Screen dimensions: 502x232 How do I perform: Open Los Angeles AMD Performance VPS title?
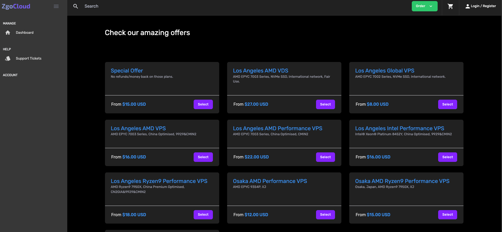pos(278,128)
